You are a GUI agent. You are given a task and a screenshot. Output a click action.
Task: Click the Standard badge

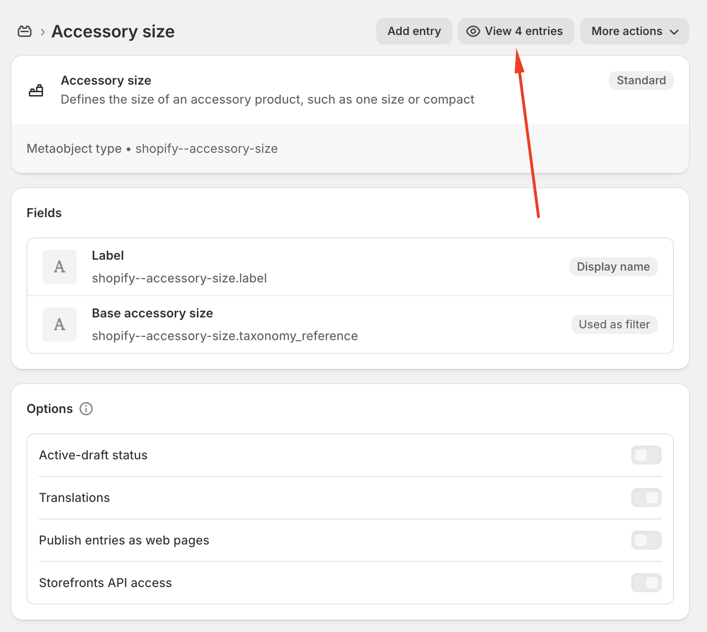(641, 80)
